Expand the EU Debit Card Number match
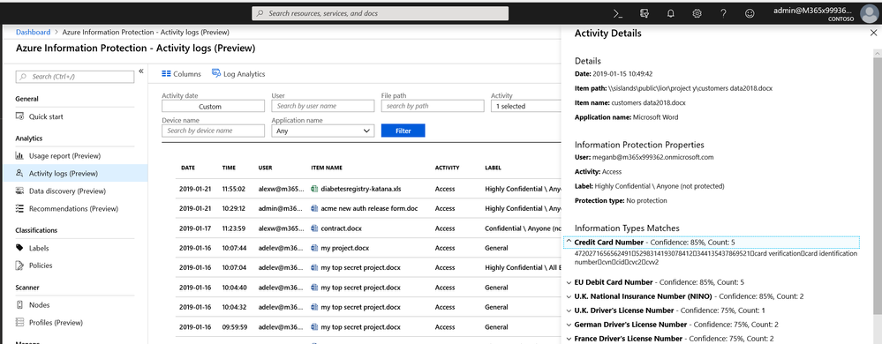The height and width of the screenshot is (344, 882). tap(569, 282)
